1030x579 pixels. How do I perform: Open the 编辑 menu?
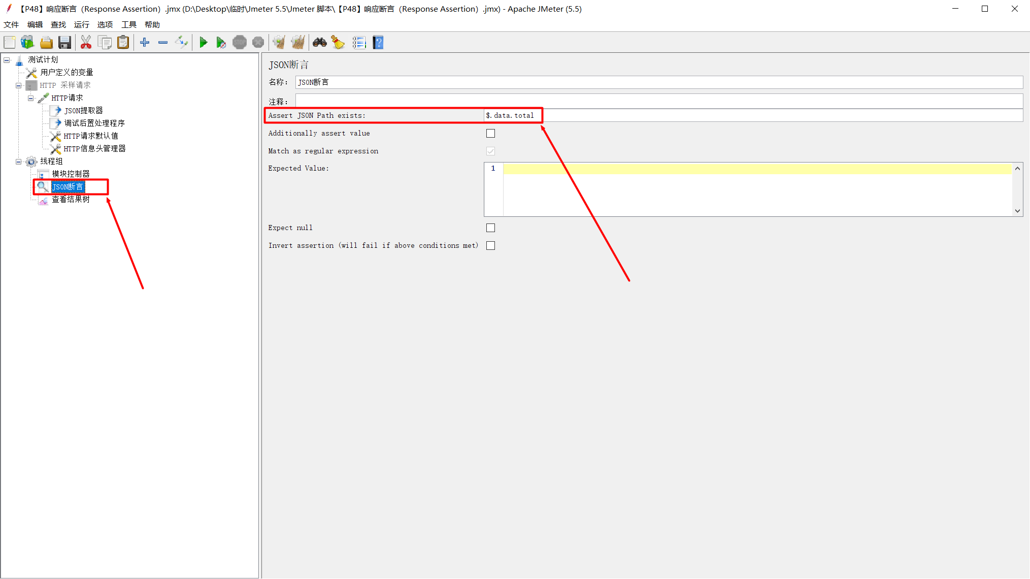[35, 24]
